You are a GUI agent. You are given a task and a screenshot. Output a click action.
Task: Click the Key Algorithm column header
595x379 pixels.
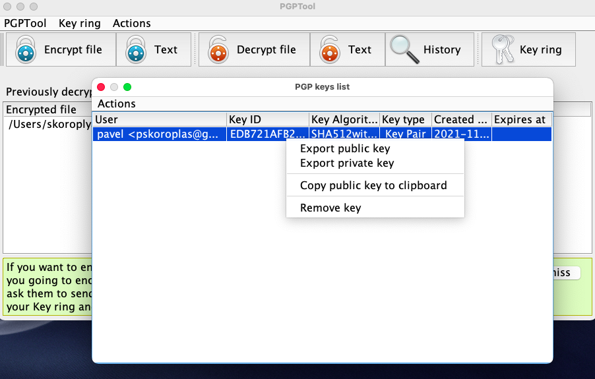pos(344,120)
